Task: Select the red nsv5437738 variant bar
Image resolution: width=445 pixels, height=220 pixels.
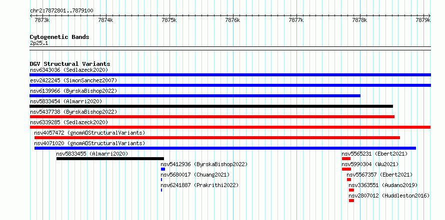Action: click(x=212, y=117)
